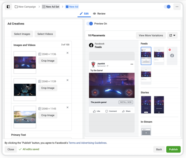
Task: Select the second Feeds placement thumbnail
Action: 159,56
